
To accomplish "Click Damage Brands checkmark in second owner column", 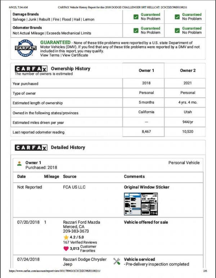I will pos(177,17).
